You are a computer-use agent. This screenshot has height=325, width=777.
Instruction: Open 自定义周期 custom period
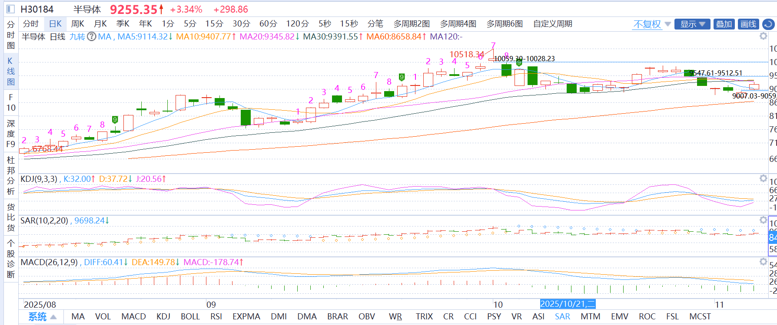click(553, 24)
